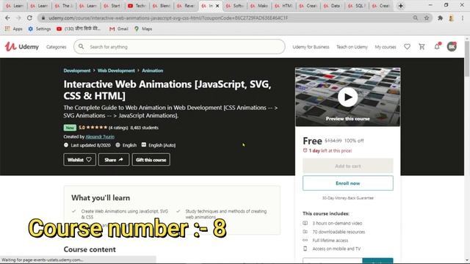Image resolution: width=470 pixels, height=264 pixels.
Task: Click the 'English [Auto]' captions text
Action: [x=162, y=145]
